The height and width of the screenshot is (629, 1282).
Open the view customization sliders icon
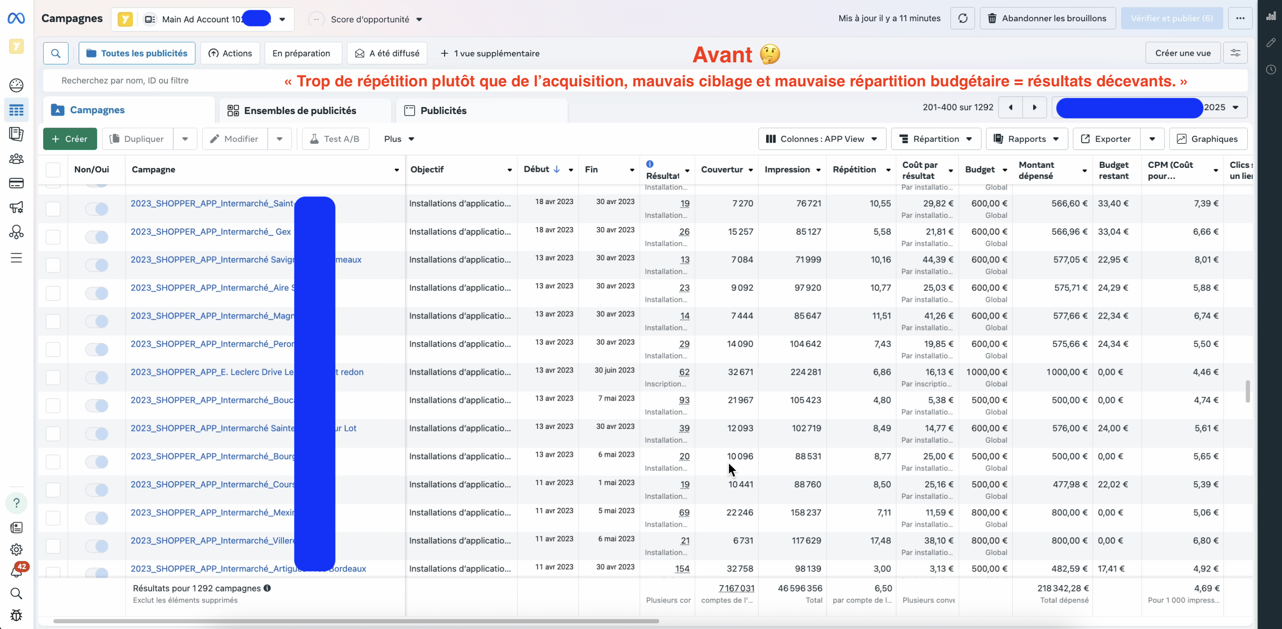click(x=1235, y=53)
